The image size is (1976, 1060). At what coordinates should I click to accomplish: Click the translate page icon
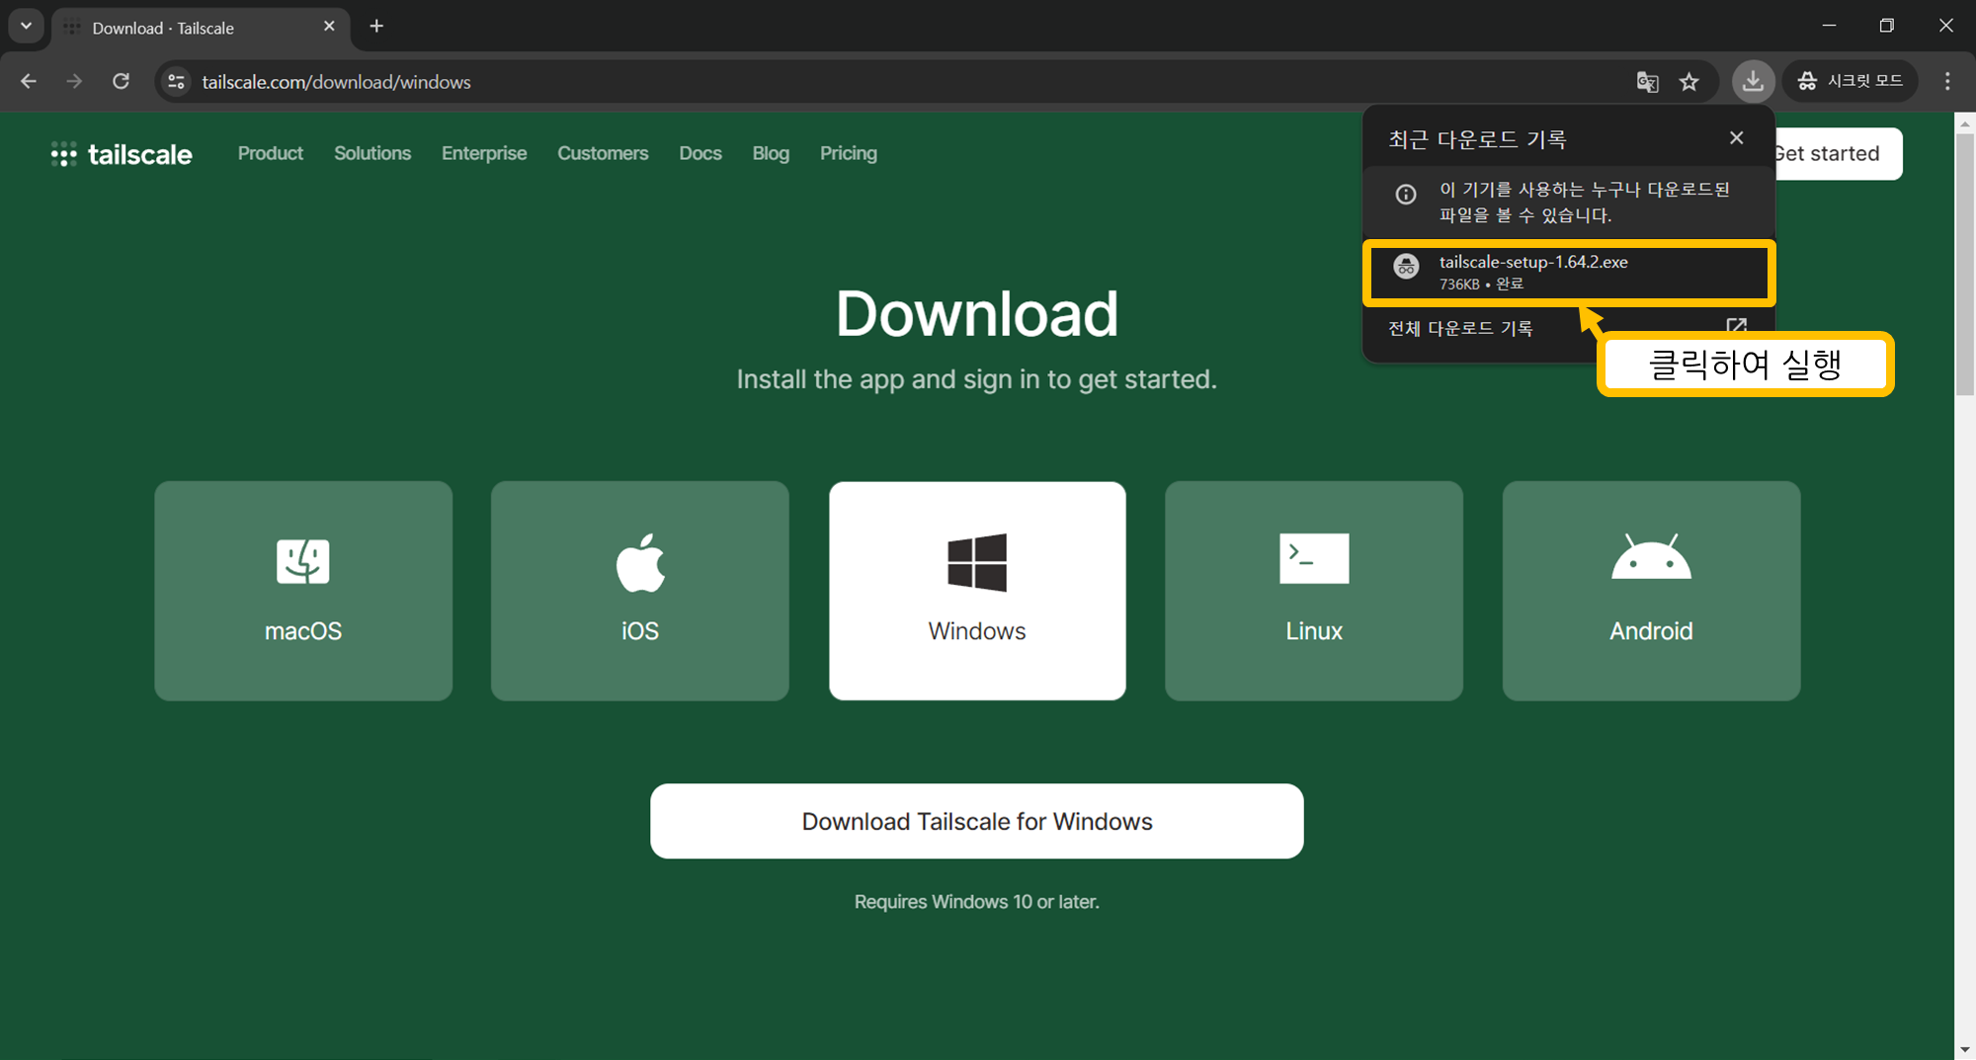pos(1647,82)
